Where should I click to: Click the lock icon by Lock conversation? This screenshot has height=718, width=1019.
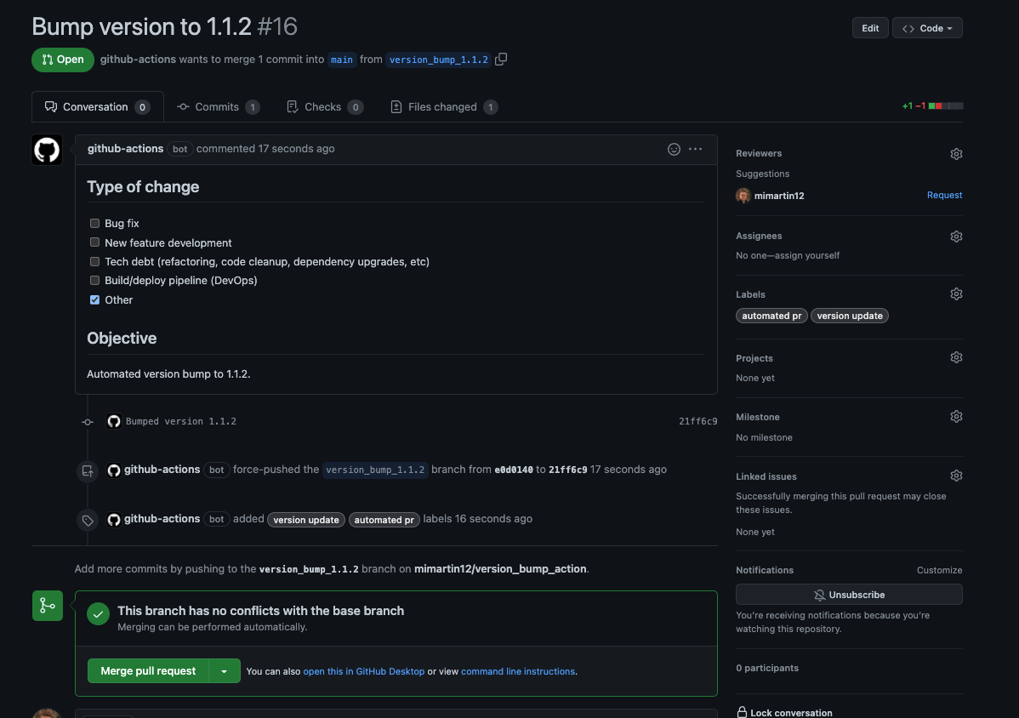[742, 712]
